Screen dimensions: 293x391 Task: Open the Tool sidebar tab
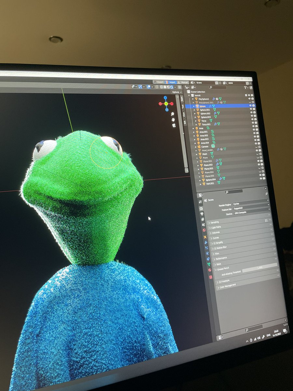[x=183, y=107]
